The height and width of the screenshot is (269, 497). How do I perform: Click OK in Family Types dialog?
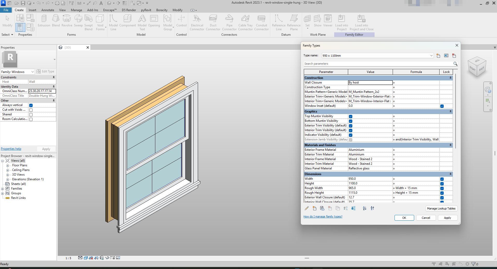coord(404,218)
